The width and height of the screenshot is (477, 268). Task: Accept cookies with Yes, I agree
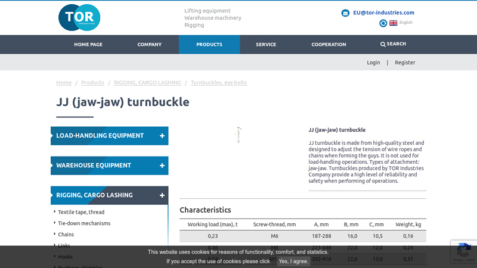(293, 261)
